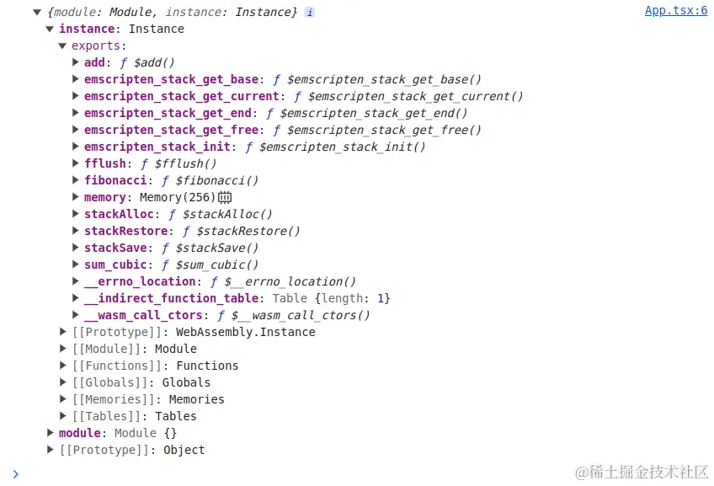Expand the fibonacci function arrow

pos(76,180)
